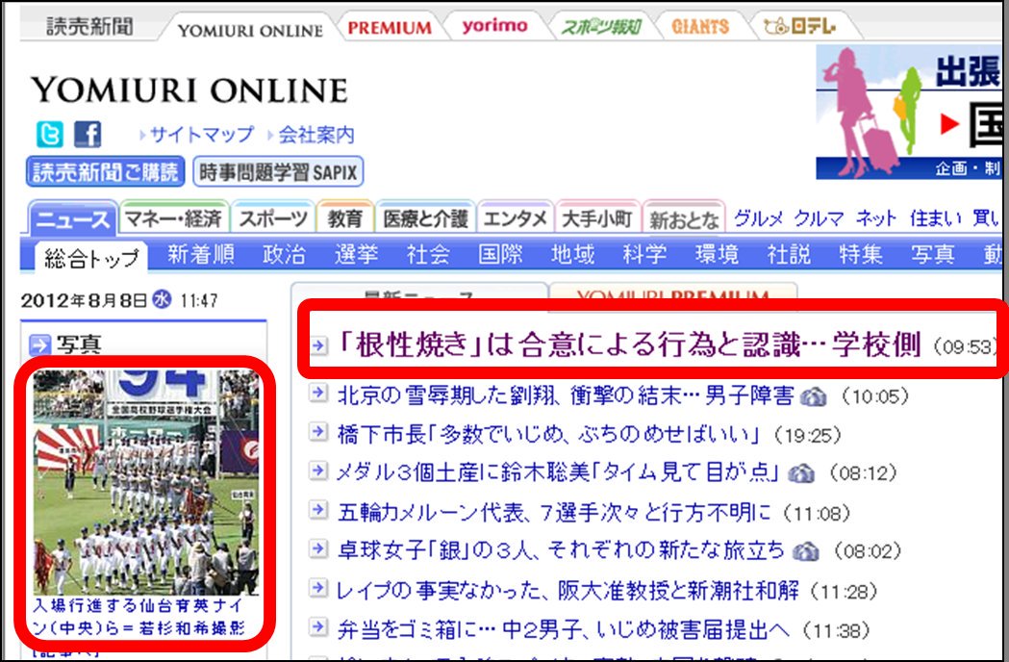This screenshot has height=662, width=1009.
Task: Open the Facebook icon link
Action: [88, 135]
